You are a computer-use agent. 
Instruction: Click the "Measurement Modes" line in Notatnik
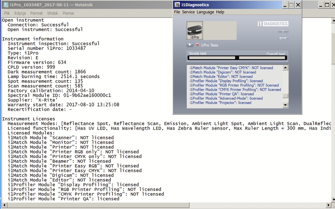[169, 123]
